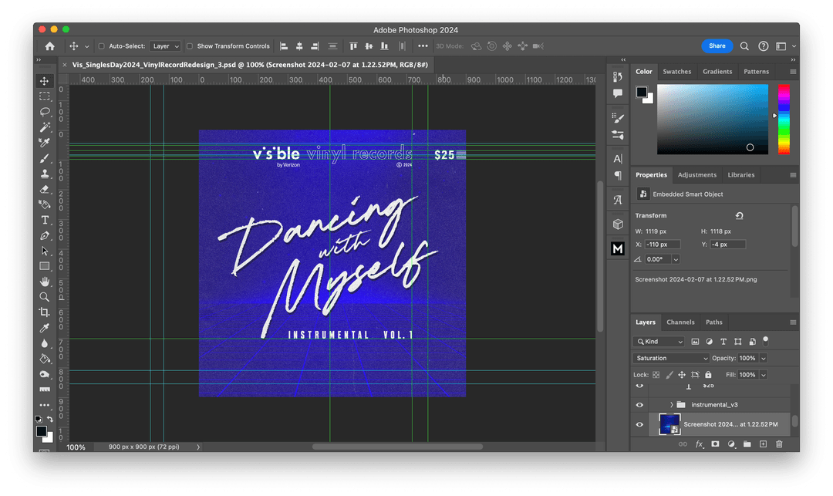
Task: Toggle the layer filter on/off switch
Action: tap(766, 340)
